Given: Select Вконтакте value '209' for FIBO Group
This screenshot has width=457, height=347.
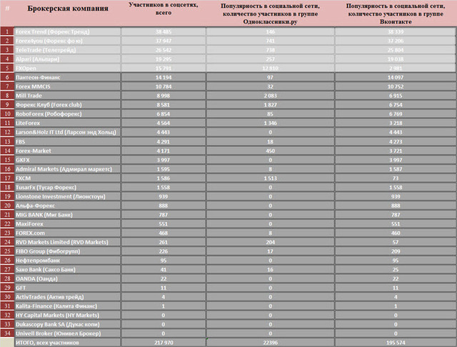Looking at the screenshot, I should pyautogui.click(x=396, y=251).
